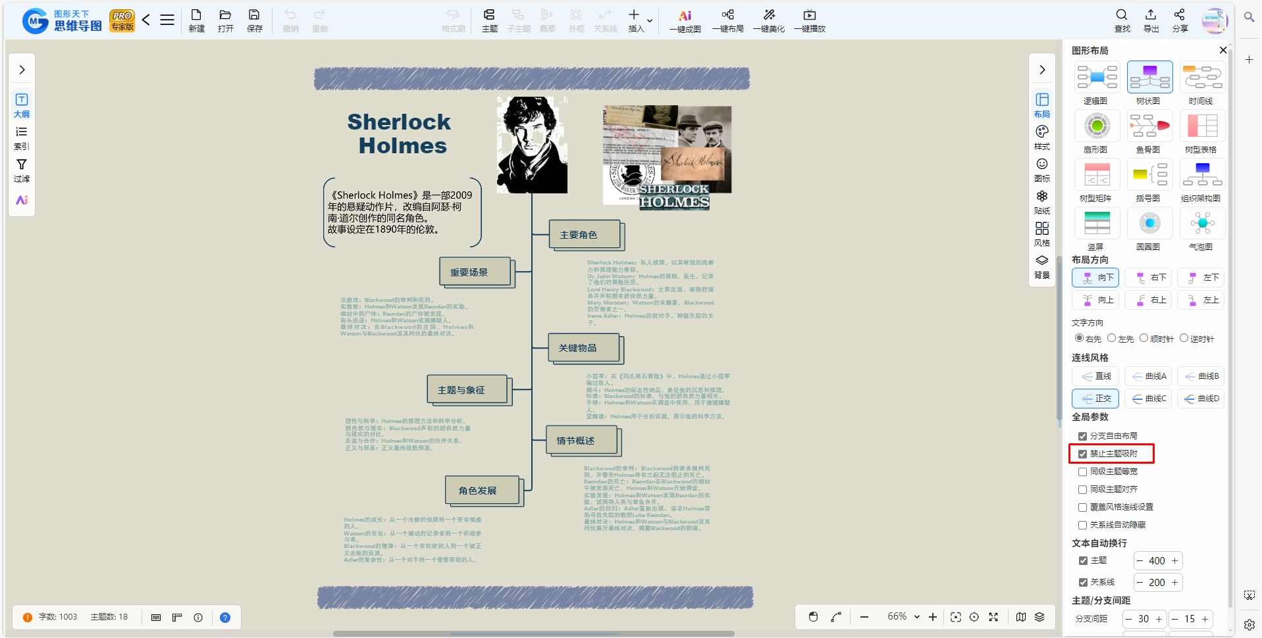Click the AI one-click diagram icon
Screen dimensions: 1262x638
coord(685,15)
